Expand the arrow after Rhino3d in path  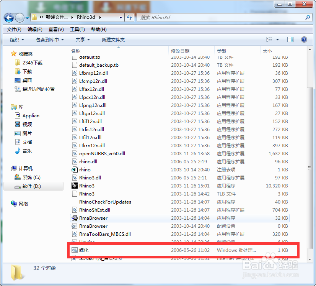[100, 17]
